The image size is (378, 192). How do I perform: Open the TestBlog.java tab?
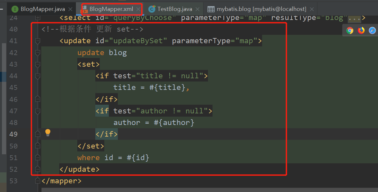[175, 9]
